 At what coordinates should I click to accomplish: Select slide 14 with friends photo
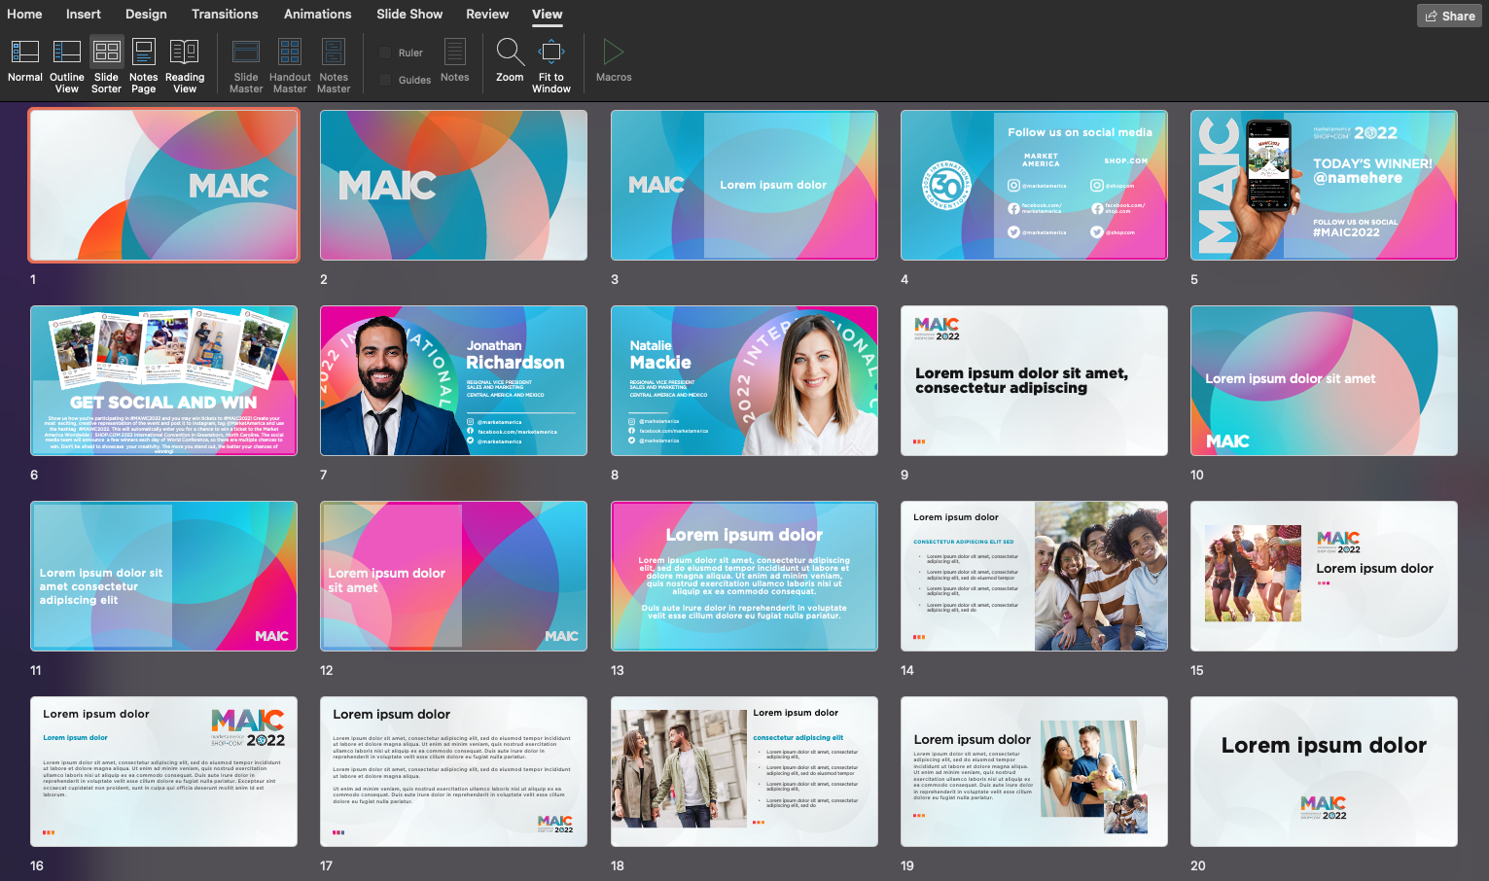pos(1034,576)
